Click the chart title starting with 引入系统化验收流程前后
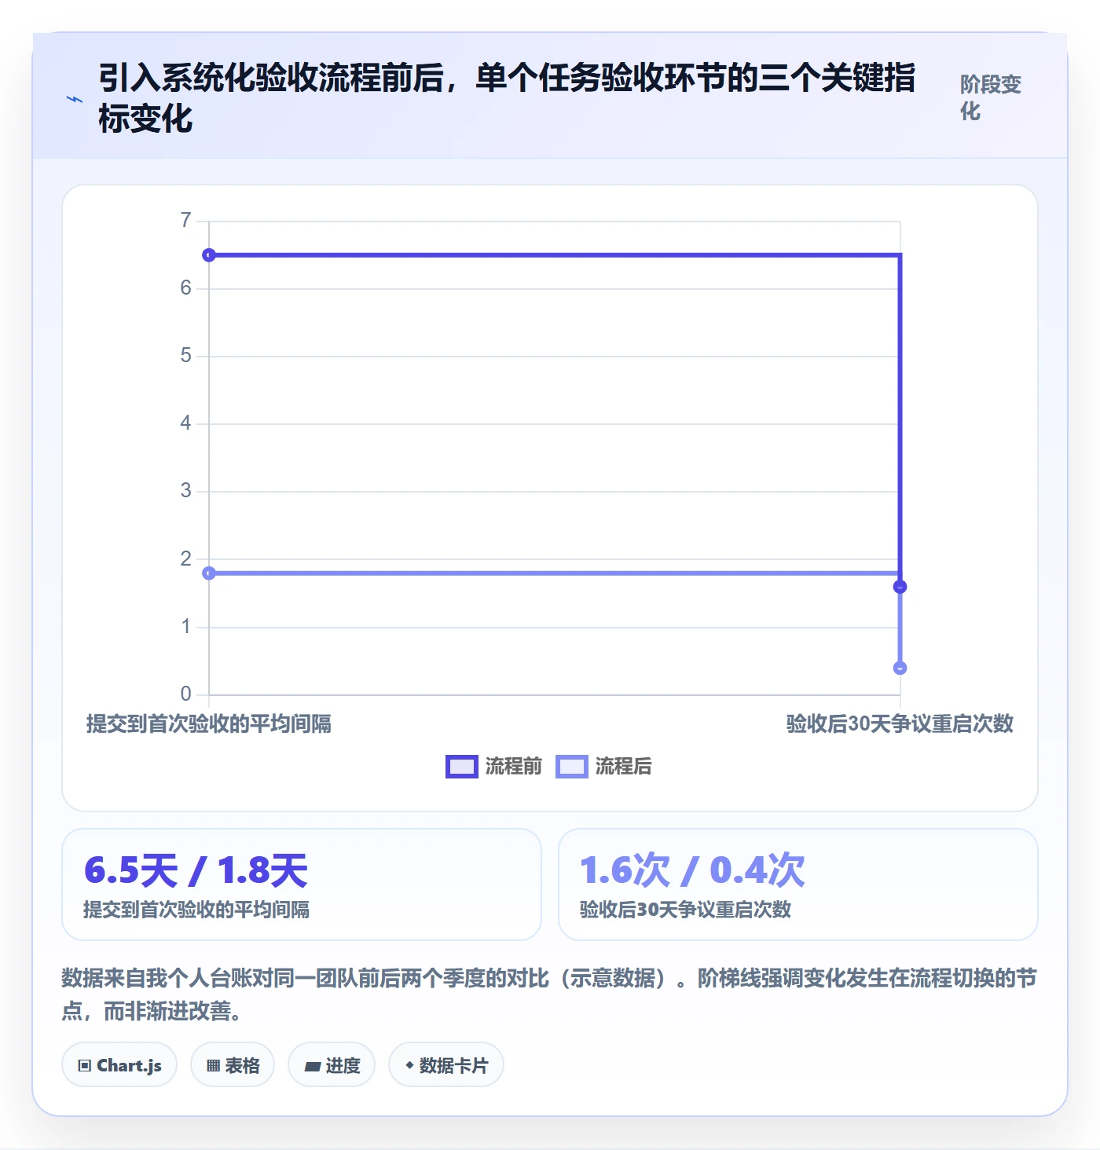Viewport: 1100px width, 1150px height. (507, 98)
